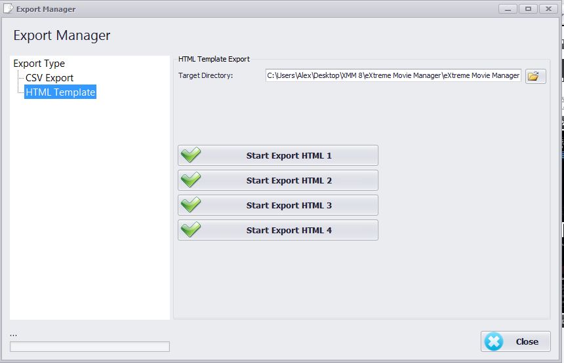Minimize the Export Manager window
Screen dimensions: 564x363
tap(508, 9)
